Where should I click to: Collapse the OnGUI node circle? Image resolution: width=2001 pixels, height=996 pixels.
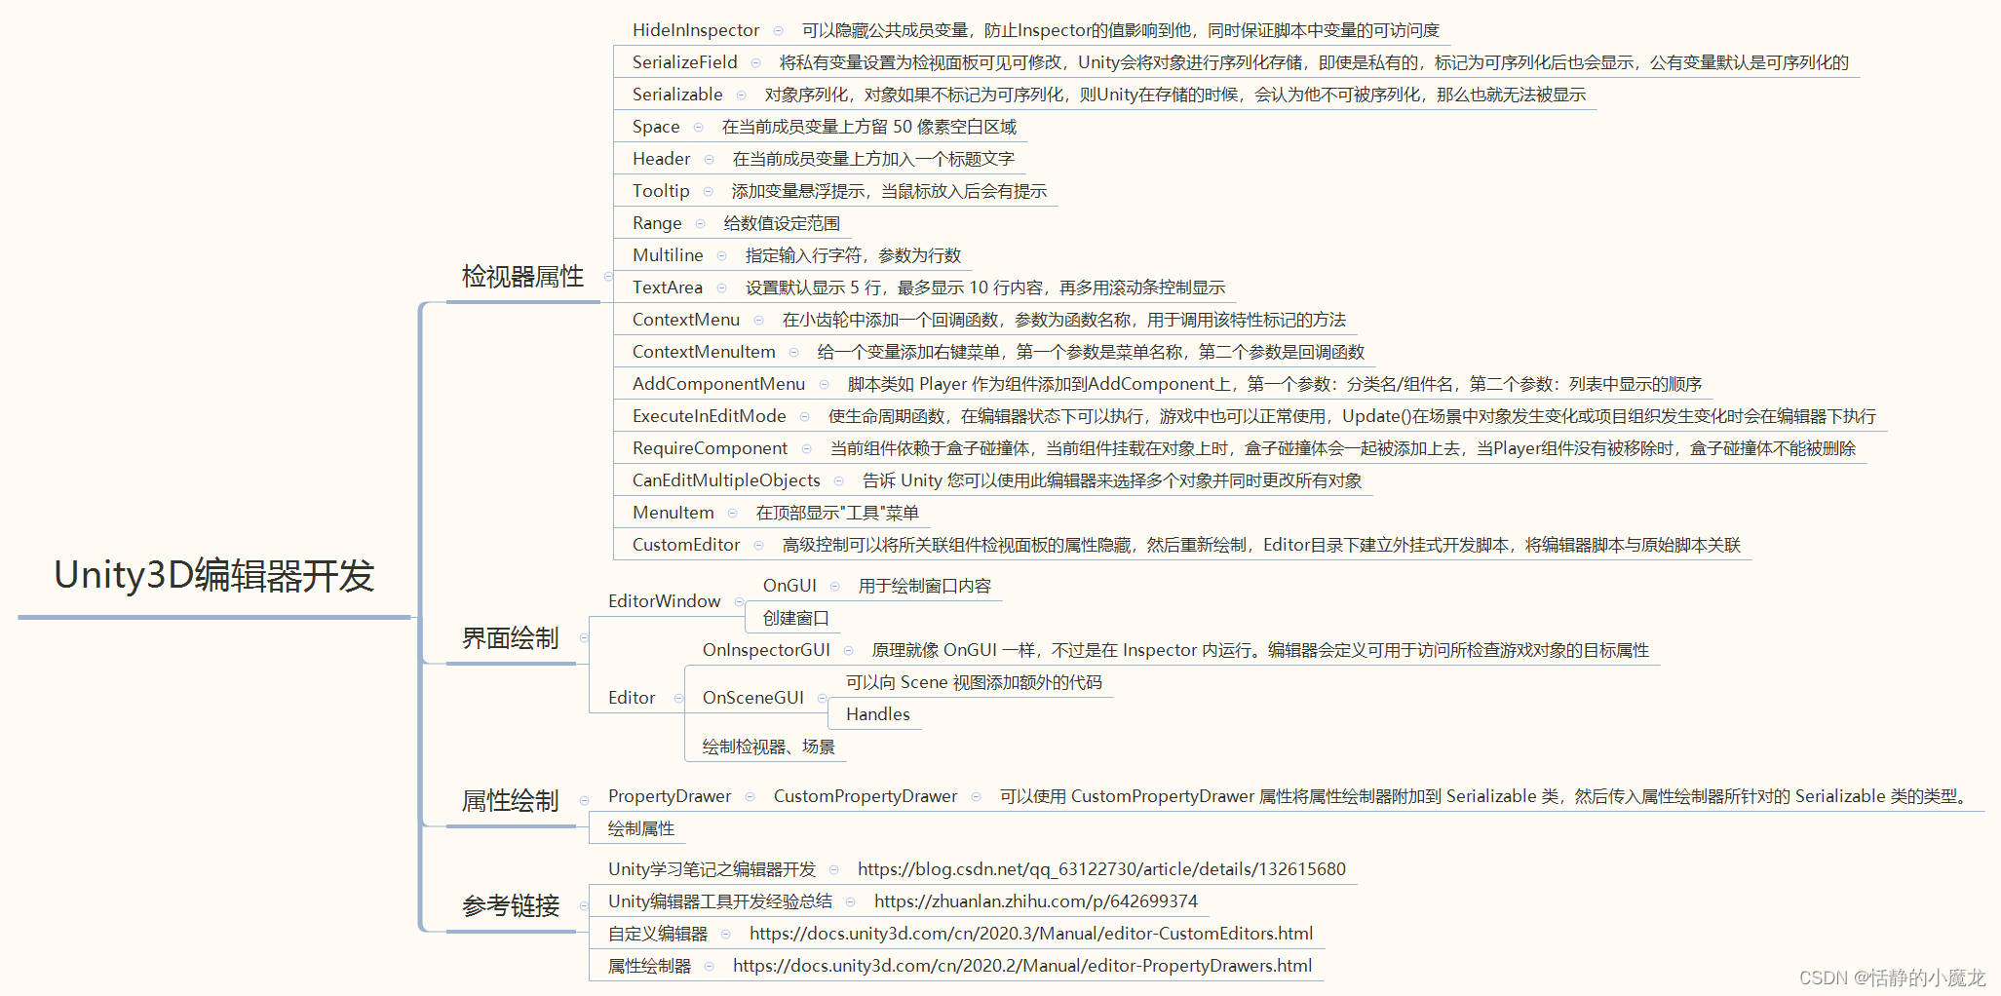(834, 586)
